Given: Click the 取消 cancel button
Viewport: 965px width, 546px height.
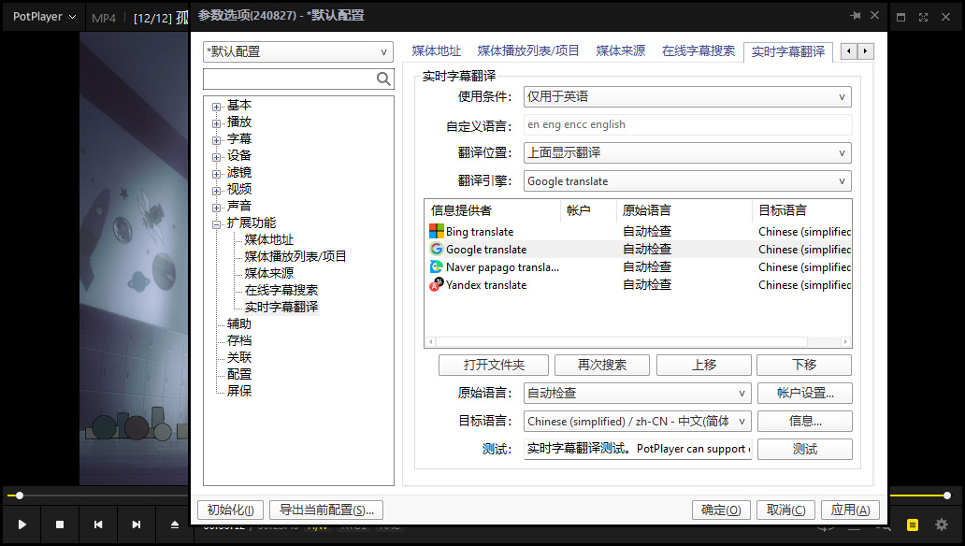Looking at the screenshot, I should pos(785,510).
